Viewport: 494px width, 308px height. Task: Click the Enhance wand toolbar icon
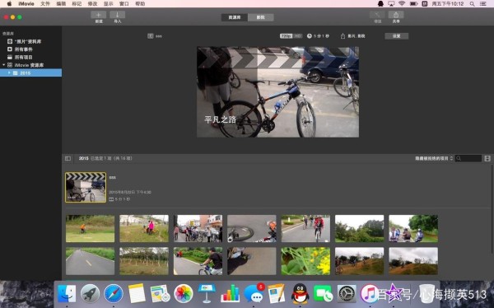click(x=377, y=15)
